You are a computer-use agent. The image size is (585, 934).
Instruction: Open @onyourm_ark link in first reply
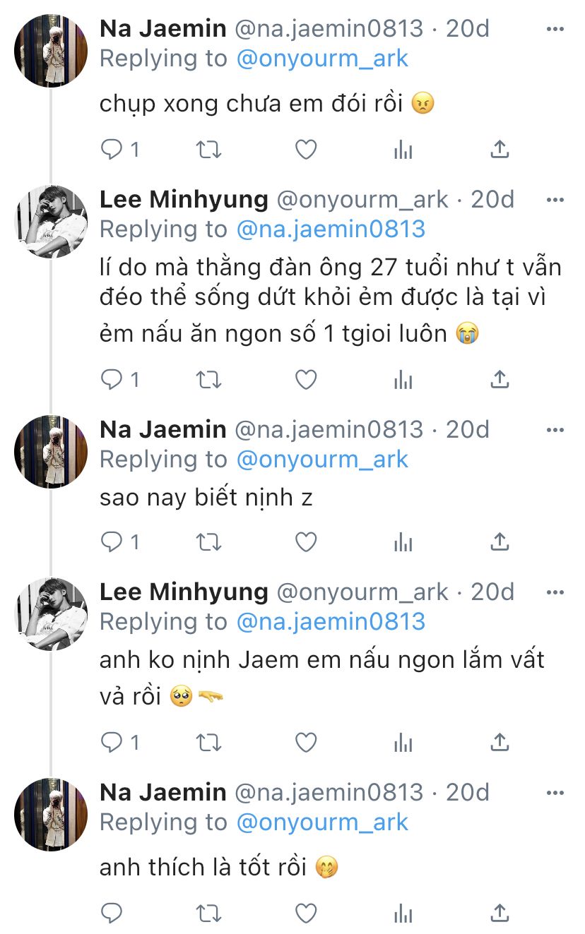tap(323, 59)
